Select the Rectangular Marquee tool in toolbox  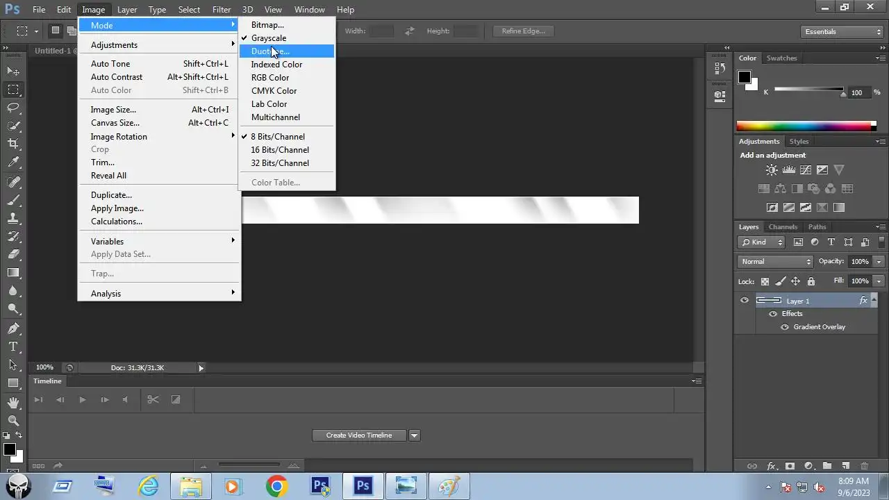(13, 89)
